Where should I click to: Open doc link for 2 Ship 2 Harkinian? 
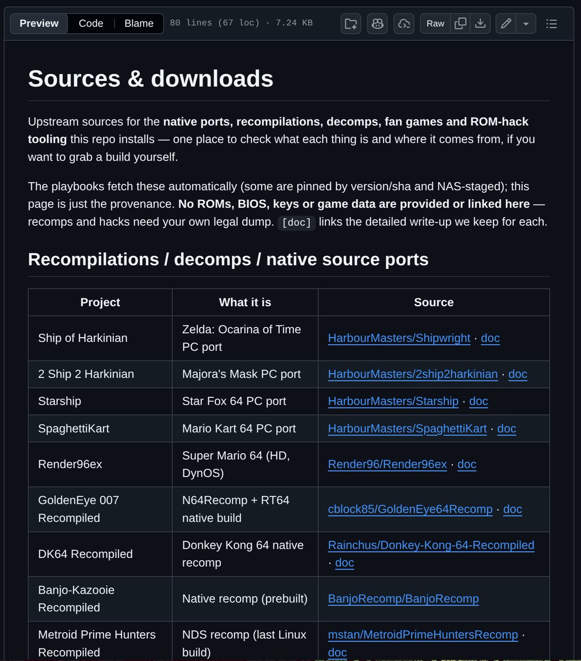click(x=518, y=374)
